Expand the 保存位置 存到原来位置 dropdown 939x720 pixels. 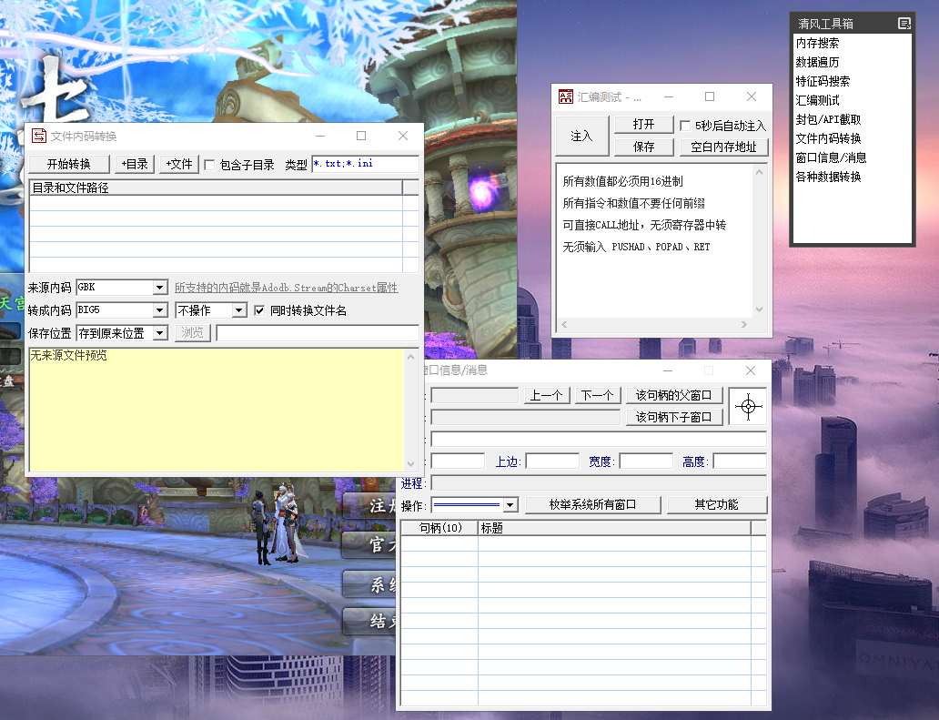(159, 333)
